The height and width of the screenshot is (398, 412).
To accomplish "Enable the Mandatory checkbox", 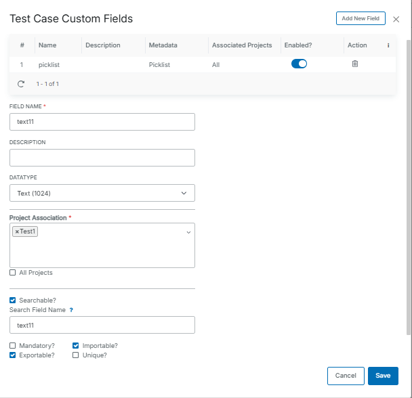I will [x=13, y=346].
